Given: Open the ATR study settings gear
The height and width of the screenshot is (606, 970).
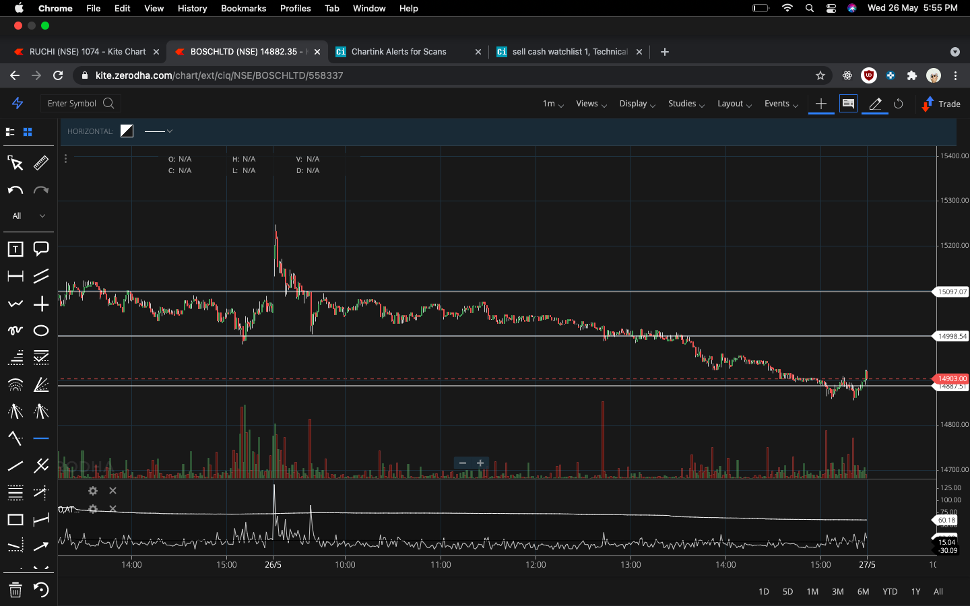Looking at the screenshot, I should [x=92, y=510].
